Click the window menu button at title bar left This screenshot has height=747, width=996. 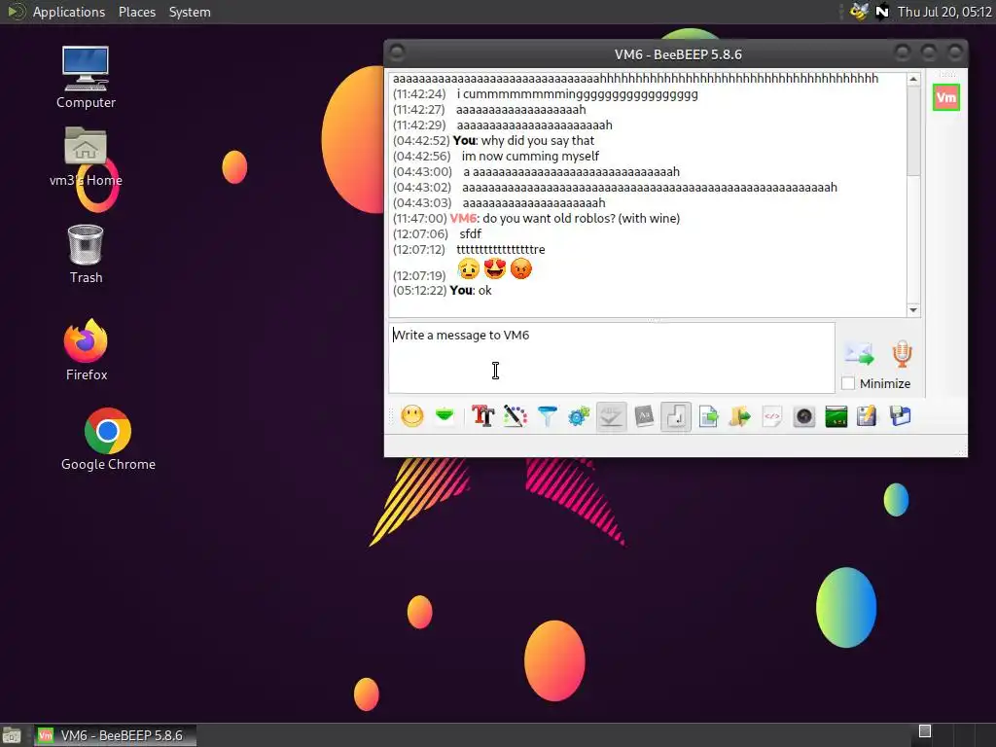397,53
